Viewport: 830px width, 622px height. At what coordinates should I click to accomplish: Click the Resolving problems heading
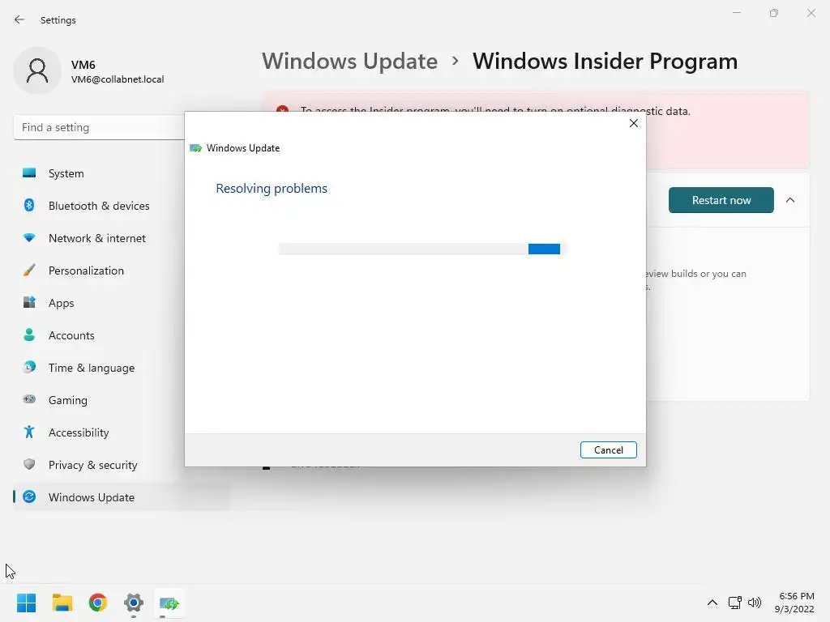(x=272, y=188)
